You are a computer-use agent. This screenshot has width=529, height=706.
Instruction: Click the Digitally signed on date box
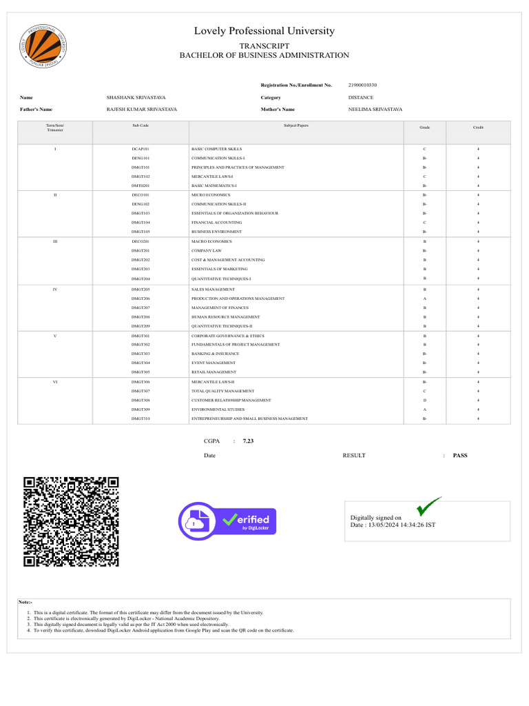(x=427, y=521)
